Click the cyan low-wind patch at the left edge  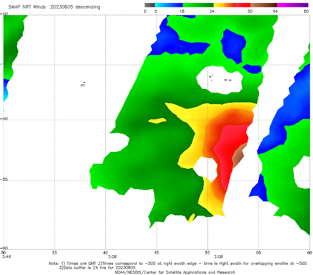(x=5, y=96)
